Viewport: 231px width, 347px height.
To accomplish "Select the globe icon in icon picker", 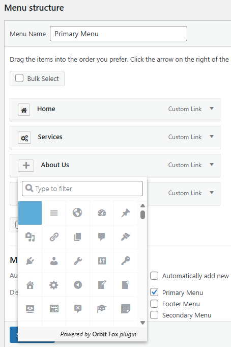I will click(77, 212).
